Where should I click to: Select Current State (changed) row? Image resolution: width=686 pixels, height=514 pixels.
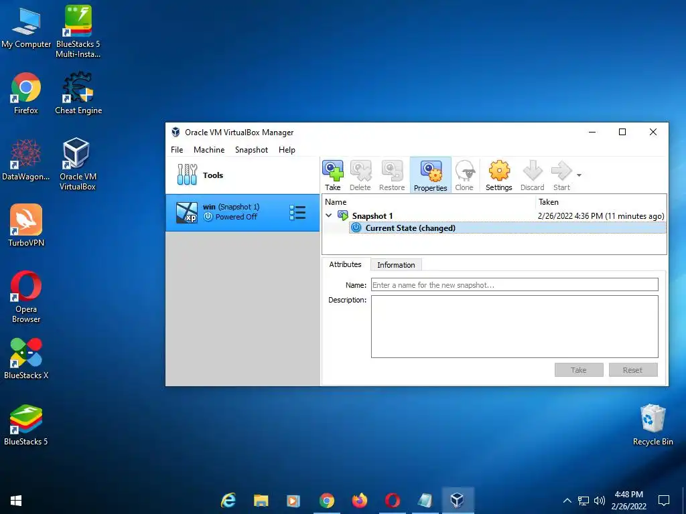pyautogui.click(x=508, y=228)
